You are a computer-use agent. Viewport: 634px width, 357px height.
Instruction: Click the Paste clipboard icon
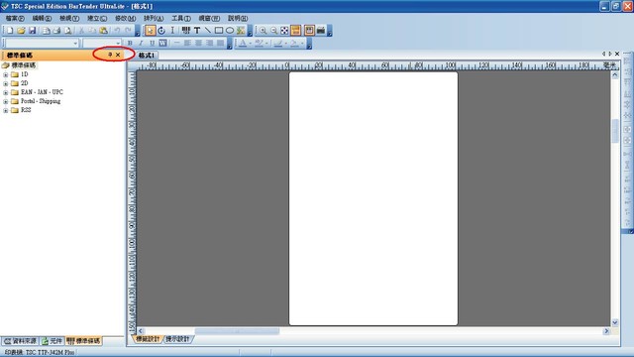104,31
